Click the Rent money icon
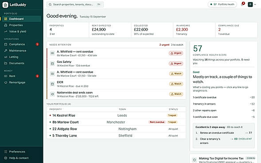The height and width of the screenshot is (163, 261). click(6, 76)
